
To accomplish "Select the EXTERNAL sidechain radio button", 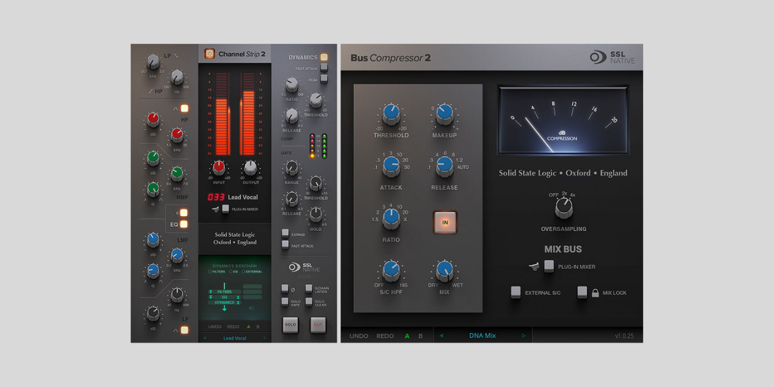I will tap(243, 272).
